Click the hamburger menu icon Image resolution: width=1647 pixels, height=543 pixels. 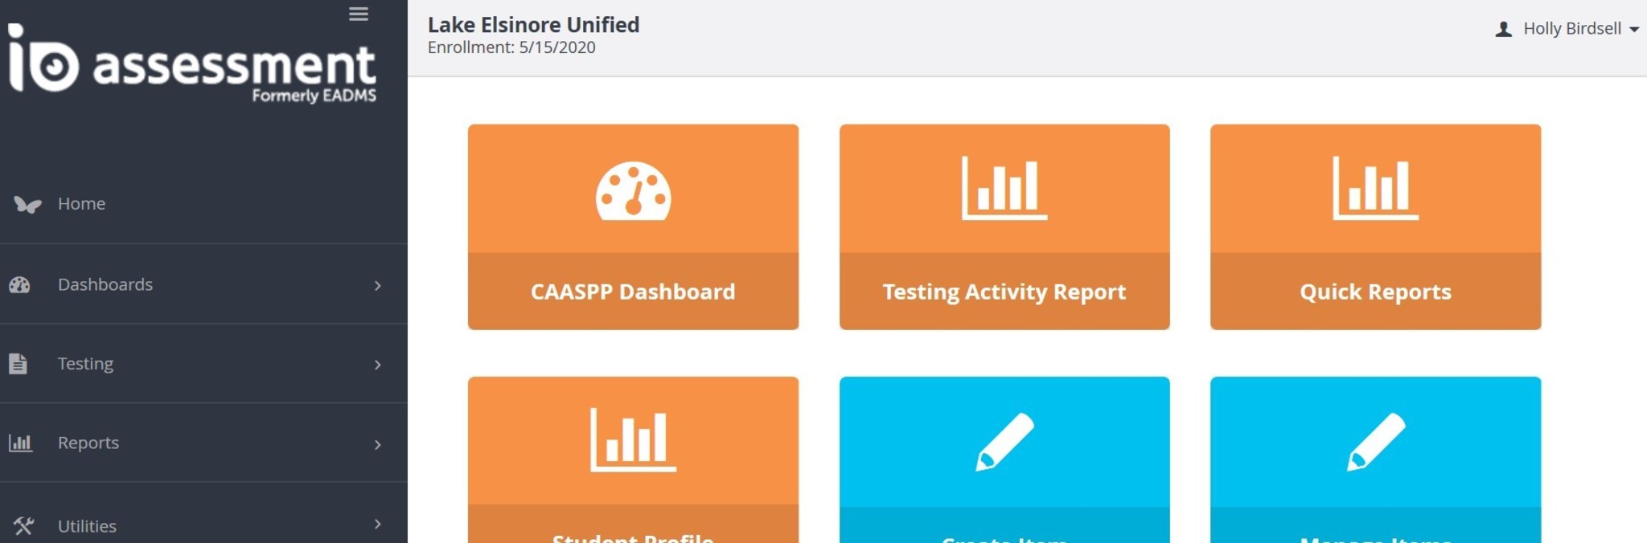(x=359, y=14)
